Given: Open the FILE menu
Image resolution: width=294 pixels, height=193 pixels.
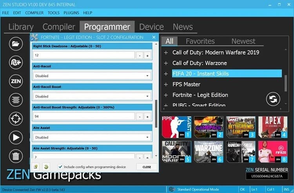Looking at the screenshot, I should [x=5, y=13].
